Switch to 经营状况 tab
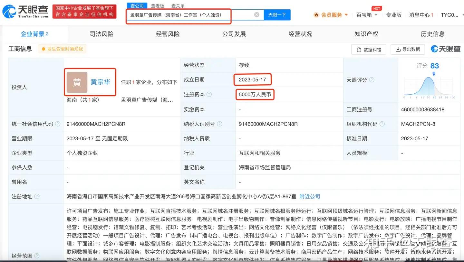464x262 pixels. pyautogui.click(x=300, y=34)
